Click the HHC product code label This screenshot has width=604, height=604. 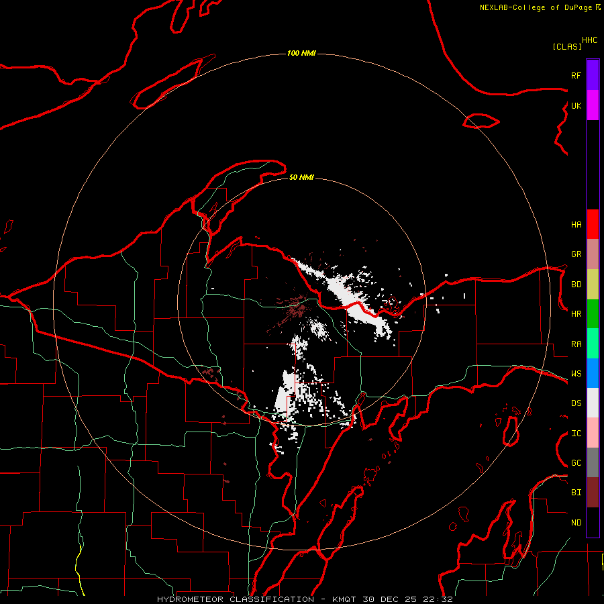click(x=590, y=40)
